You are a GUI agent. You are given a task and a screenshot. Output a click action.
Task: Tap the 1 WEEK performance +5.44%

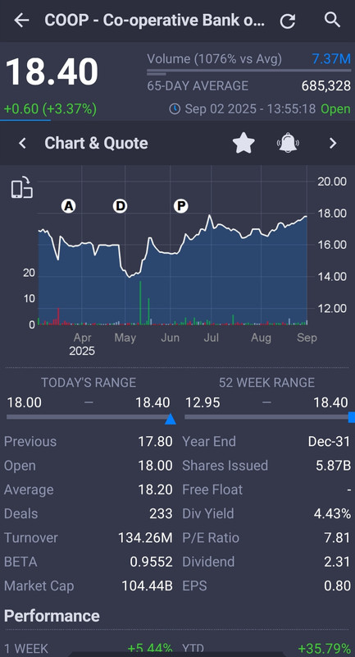(150, 649)
